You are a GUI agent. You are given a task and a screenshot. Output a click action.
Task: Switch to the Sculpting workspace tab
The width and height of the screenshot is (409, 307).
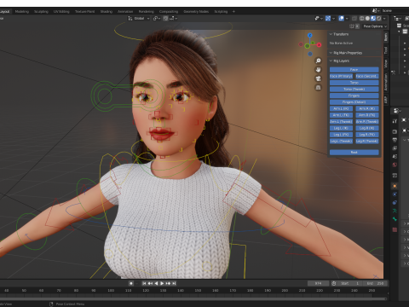click(41, 12)
